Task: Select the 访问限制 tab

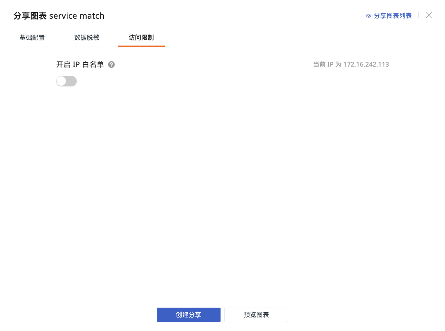Action: click(141, 38)
